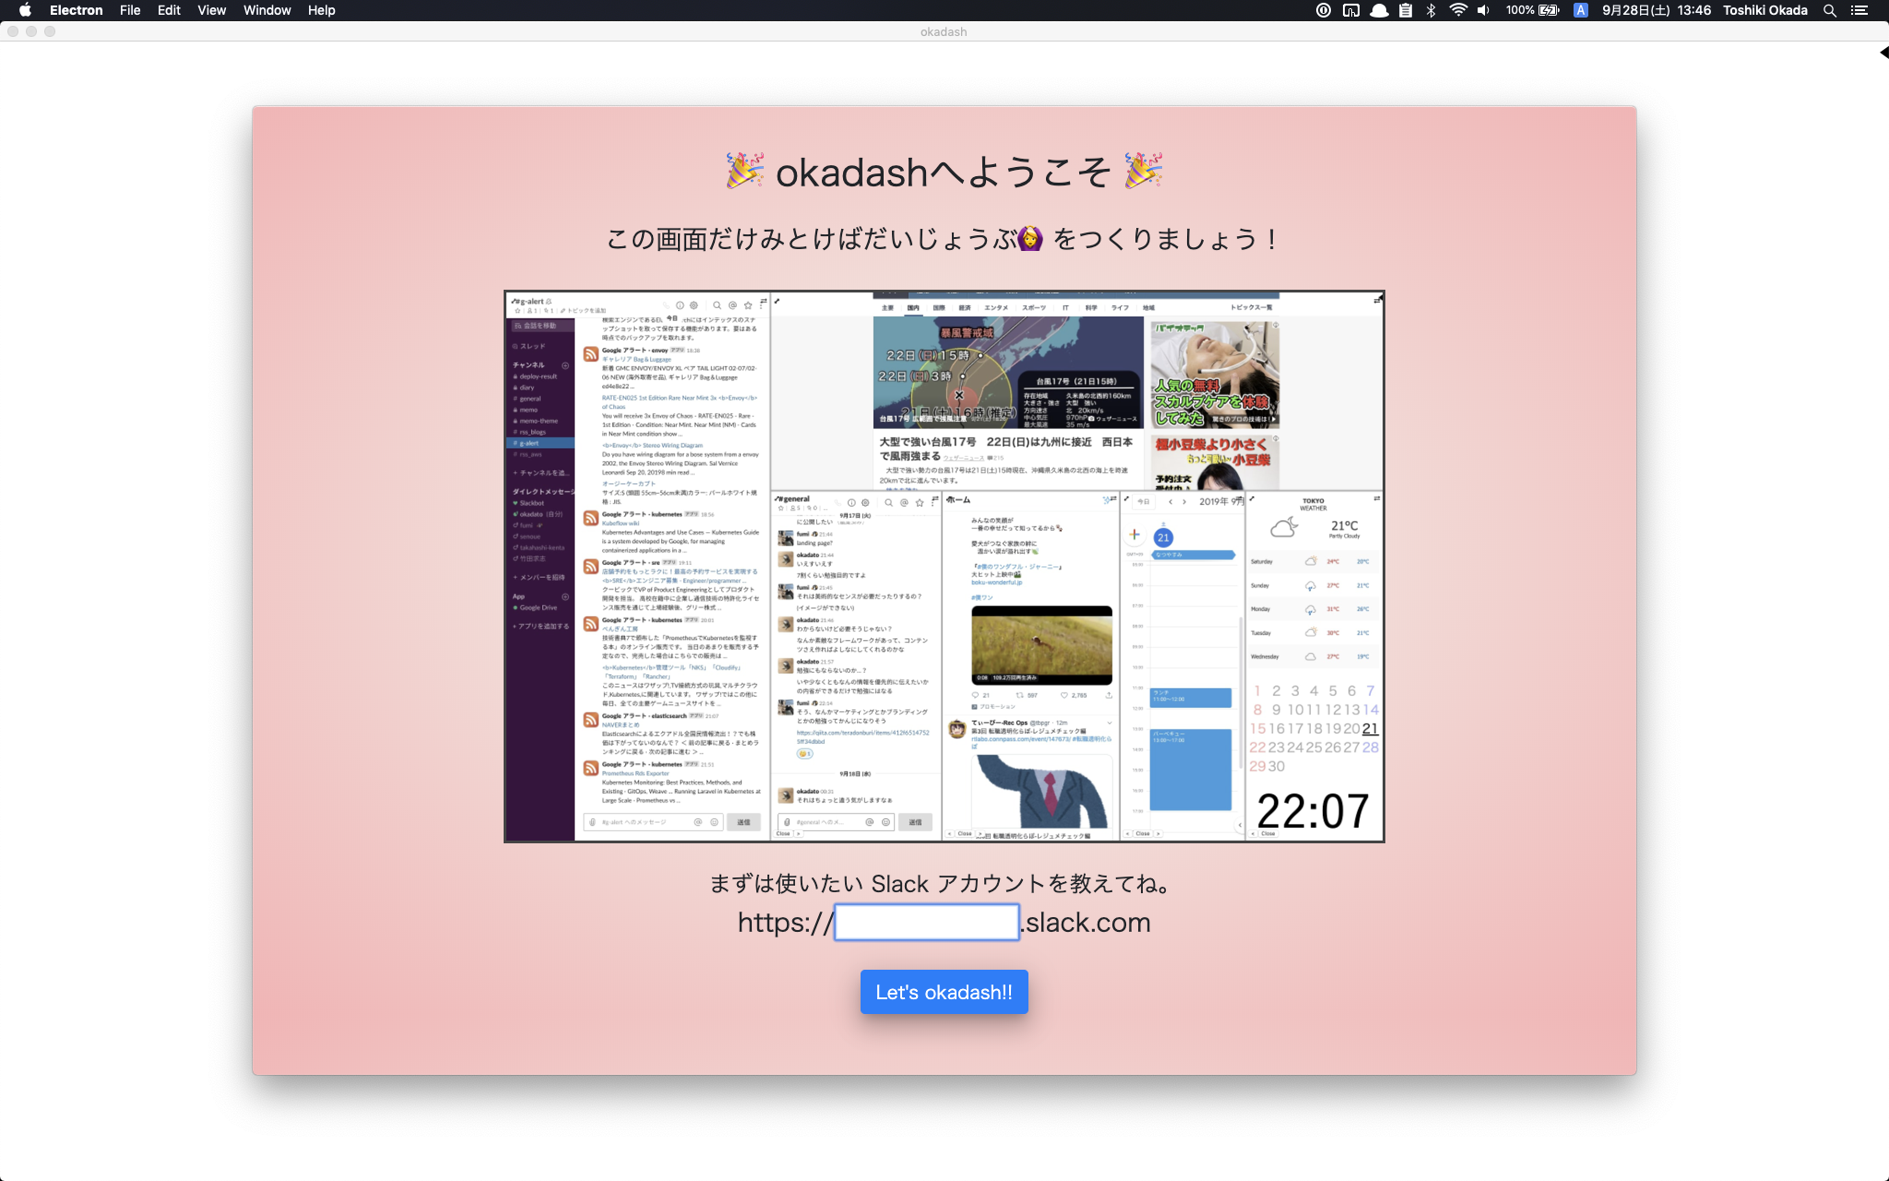Click the settings icon on the TOKYO weather panel
This screenshot has height=1181, width=1889.
tap(1376, 497)
